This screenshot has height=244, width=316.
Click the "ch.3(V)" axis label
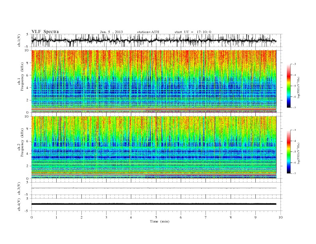[x=19, y=189]
